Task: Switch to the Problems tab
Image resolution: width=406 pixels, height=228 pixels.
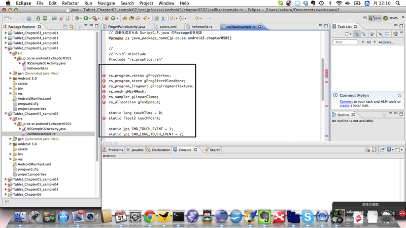Action: (x=113, y=150)
